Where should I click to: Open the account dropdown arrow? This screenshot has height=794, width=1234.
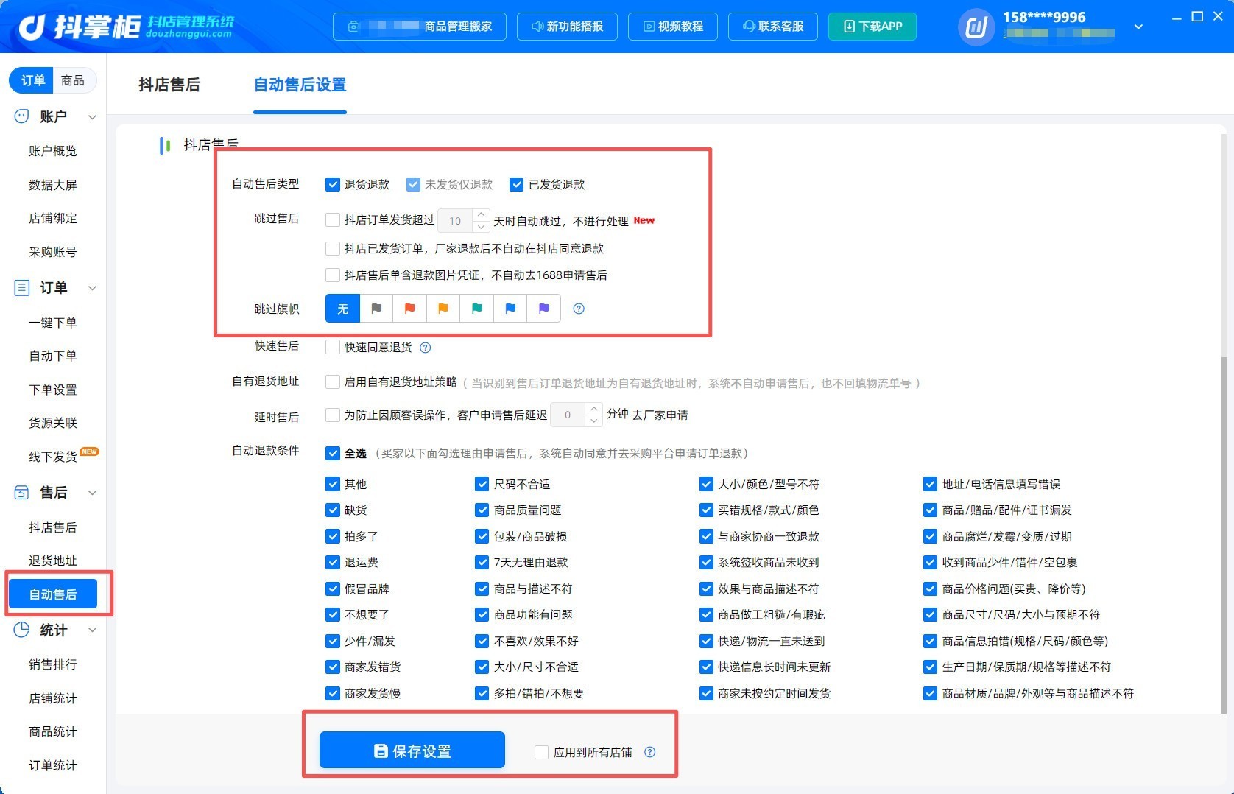pos(1138,27)
